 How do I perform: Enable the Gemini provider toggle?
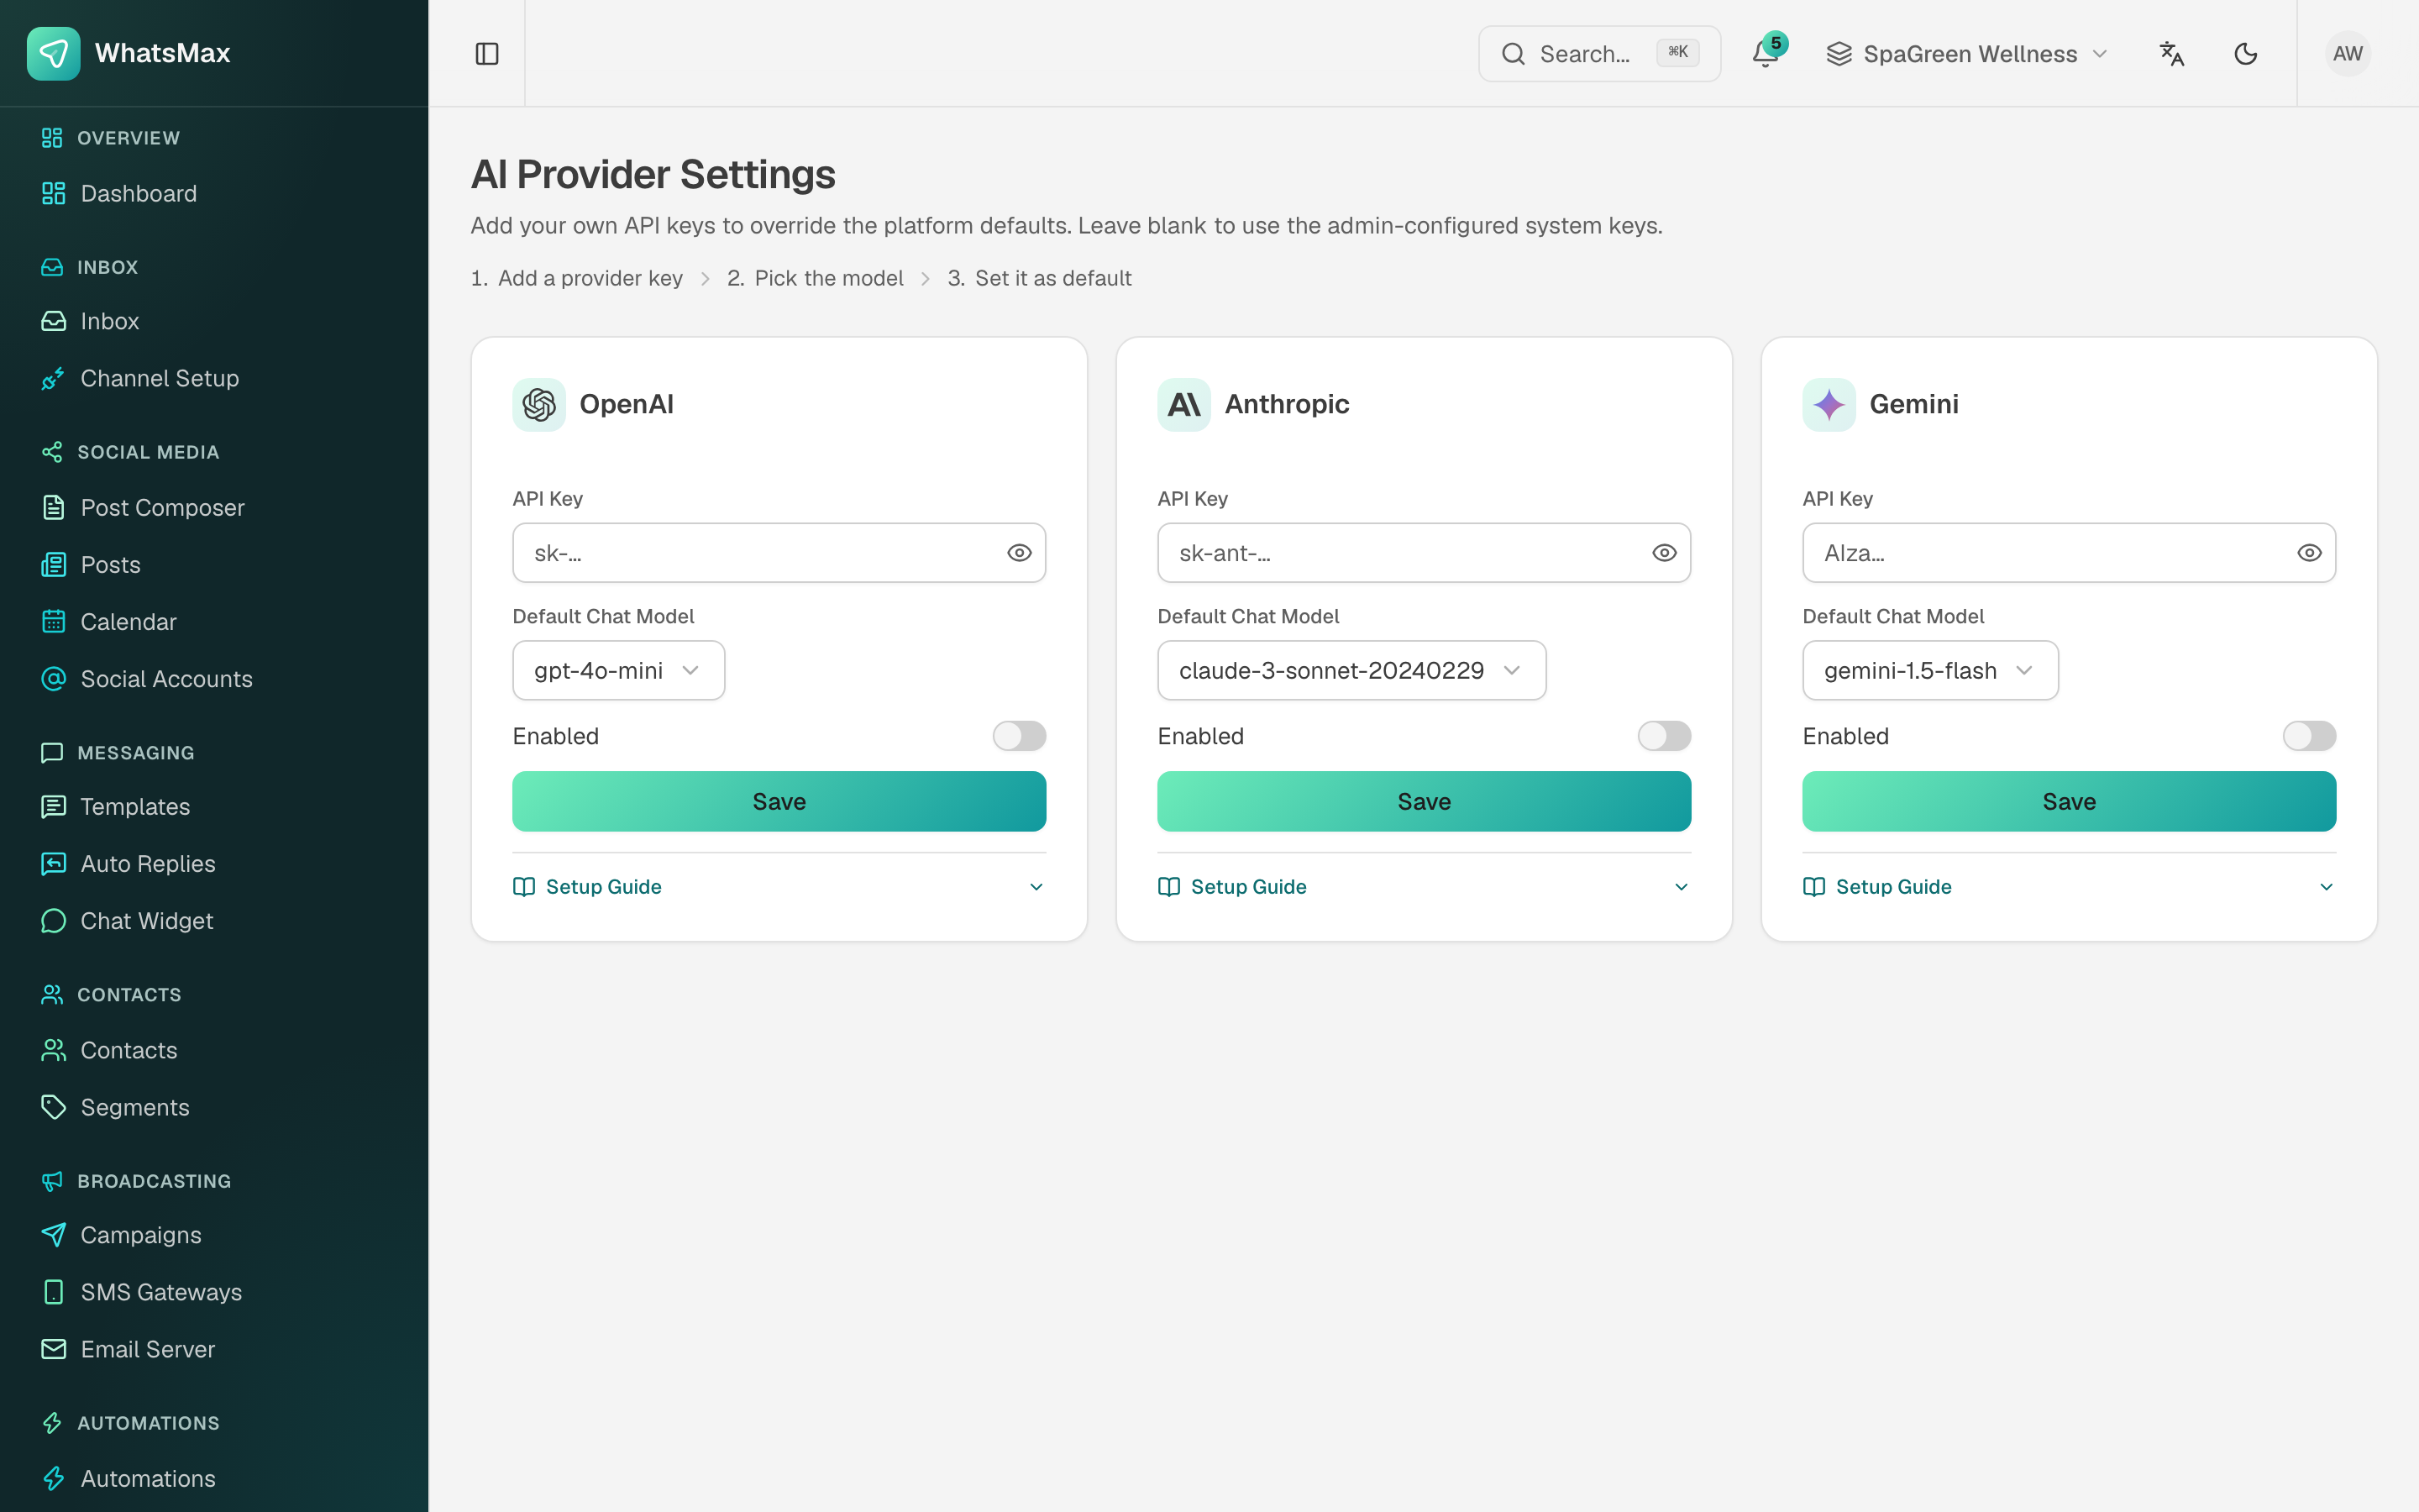pos(2308,736)
